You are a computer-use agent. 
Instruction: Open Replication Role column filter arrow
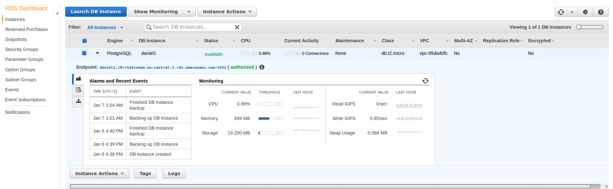pos(522,41)
